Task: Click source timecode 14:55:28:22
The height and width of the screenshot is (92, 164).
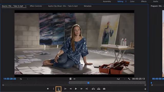Action: tap(10, 79)
